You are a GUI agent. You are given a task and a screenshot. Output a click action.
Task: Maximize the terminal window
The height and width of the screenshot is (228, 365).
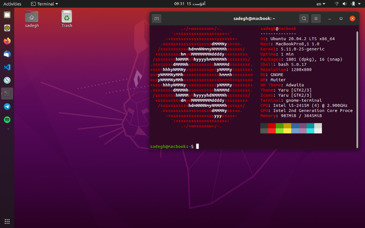(x=341, y=19)
